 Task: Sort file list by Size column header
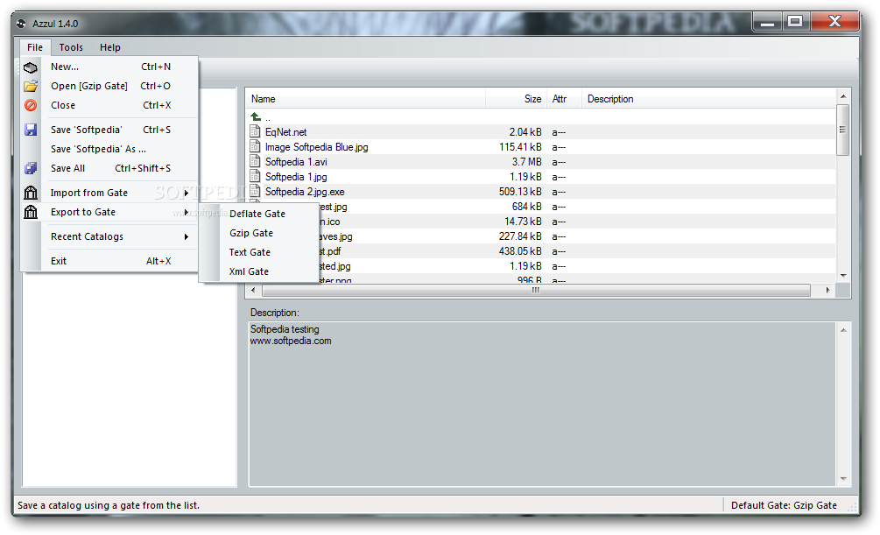click(x=517, y=99)
